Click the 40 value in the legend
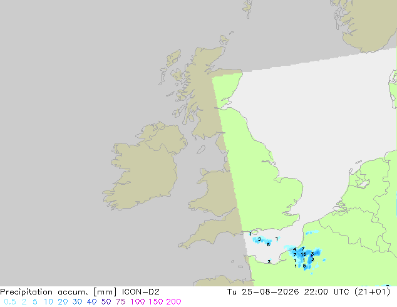Screen dimensions: 397x307 (x=91, y=302)
